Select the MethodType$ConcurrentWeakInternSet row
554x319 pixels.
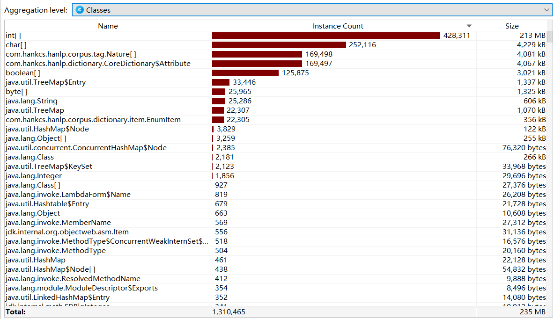pyautogui.click(x=276, y=241)
